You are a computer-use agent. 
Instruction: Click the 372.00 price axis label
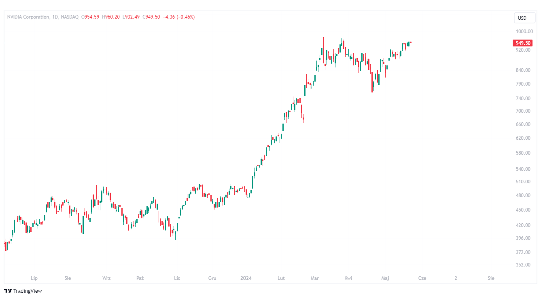pyautogui.click(x=524, y=252)
